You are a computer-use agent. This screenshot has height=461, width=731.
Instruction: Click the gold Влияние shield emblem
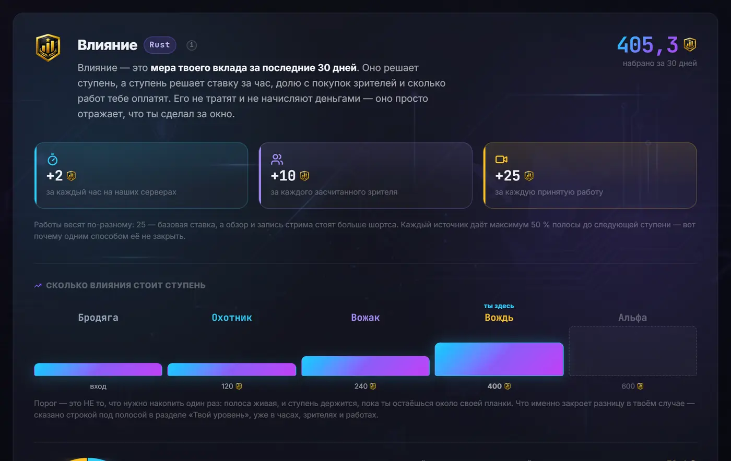[x=48, y=47]
